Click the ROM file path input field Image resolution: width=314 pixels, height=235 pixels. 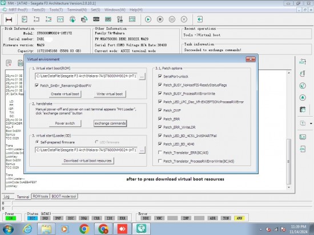tap(86, 76)
